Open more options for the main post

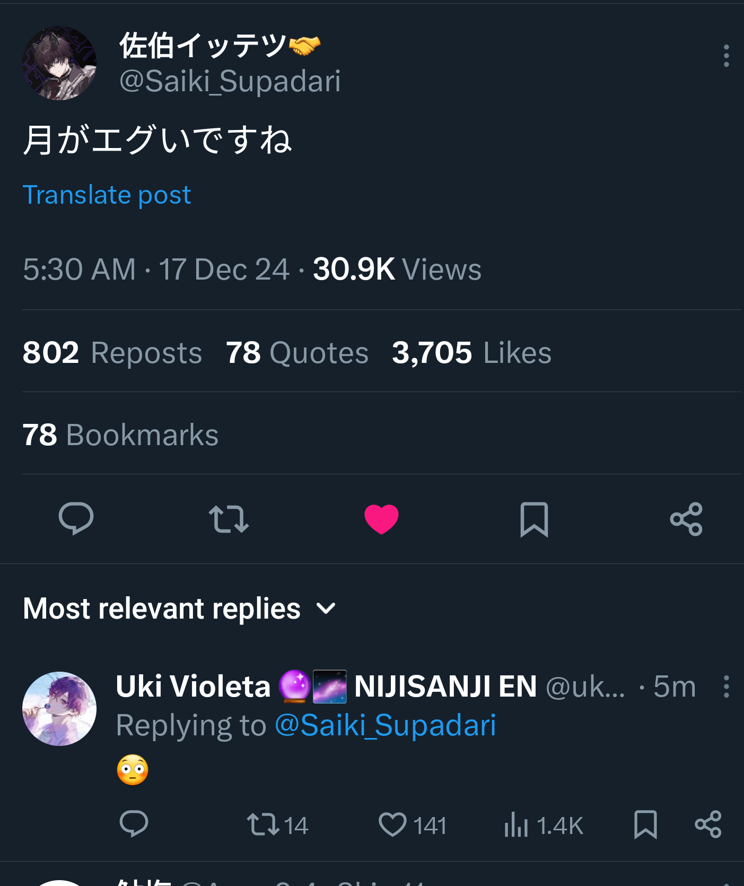(726, 56)
